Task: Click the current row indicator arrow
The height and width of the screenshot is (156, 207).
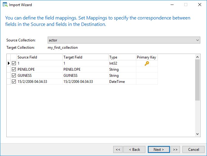Action: point(9,63)
